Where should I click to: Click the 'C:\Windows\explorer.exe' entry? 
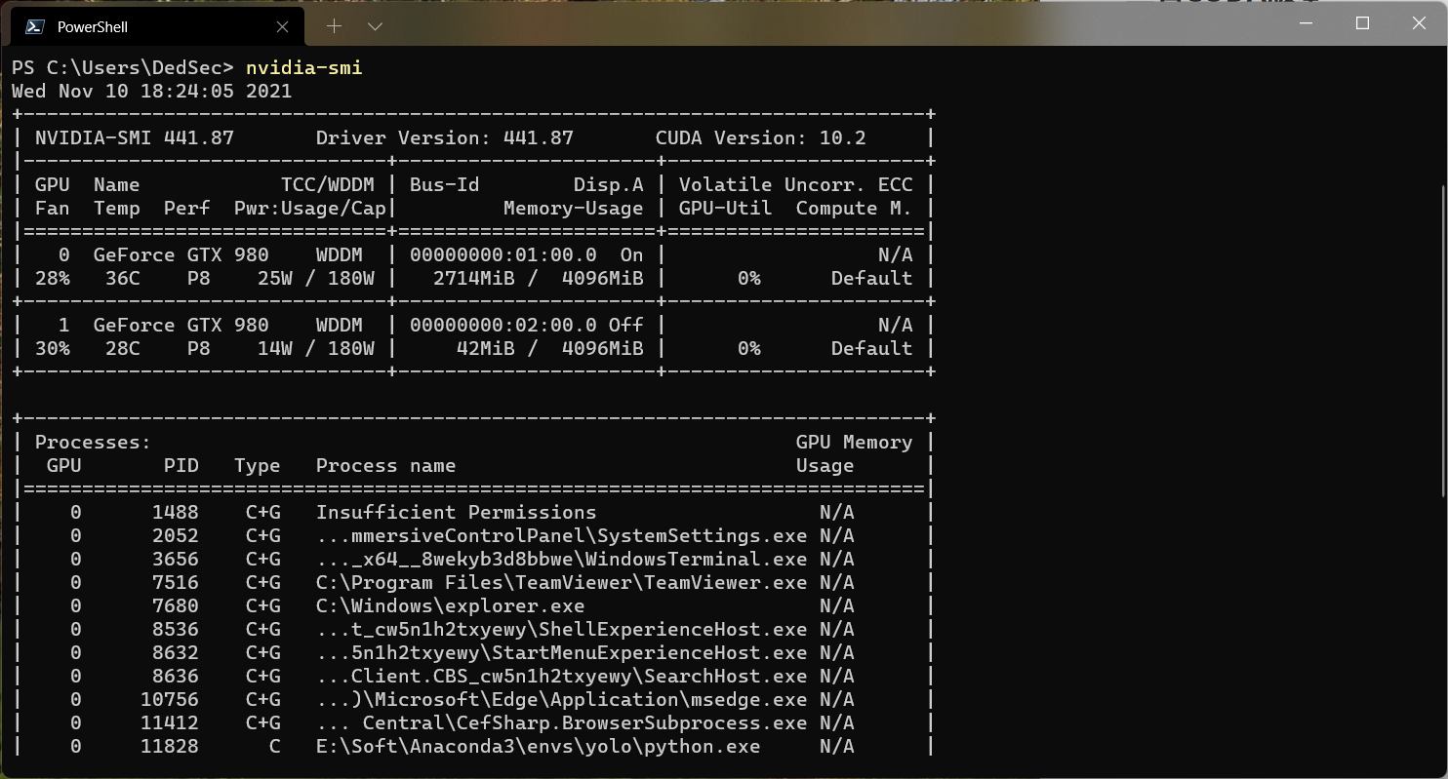pyautogui.click(x=451, y=606)
